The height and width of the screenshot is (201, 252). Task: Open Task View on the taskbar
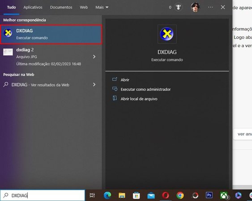(92, 195)
